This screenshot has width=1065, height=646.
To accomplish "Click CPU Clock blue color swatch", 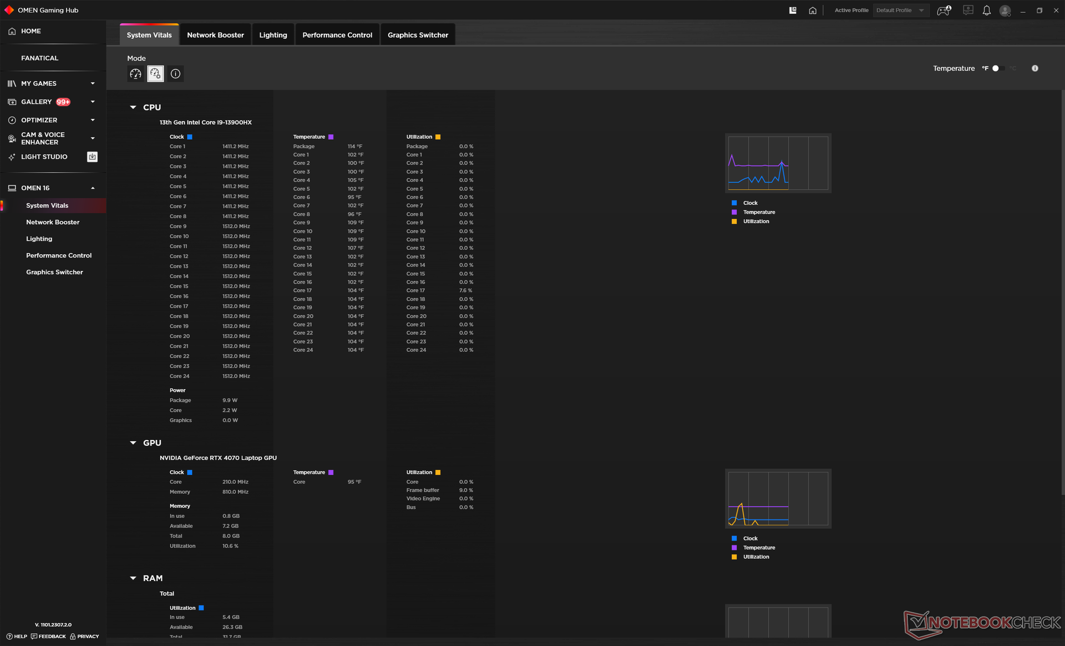I will coord(190,137).
